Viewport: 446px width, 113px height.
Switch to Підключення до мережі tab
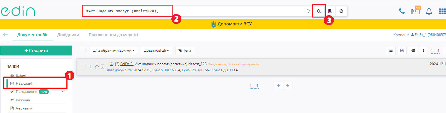coord(113,35)
